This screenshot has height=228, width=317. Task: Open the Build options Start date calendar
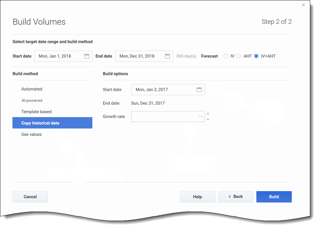(x=199, y=89)
